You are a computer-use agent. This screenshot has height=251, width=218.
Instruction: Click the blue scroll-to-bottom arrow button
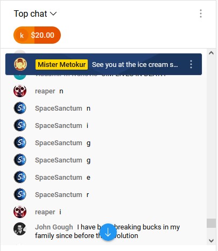(x=108, y=232)
